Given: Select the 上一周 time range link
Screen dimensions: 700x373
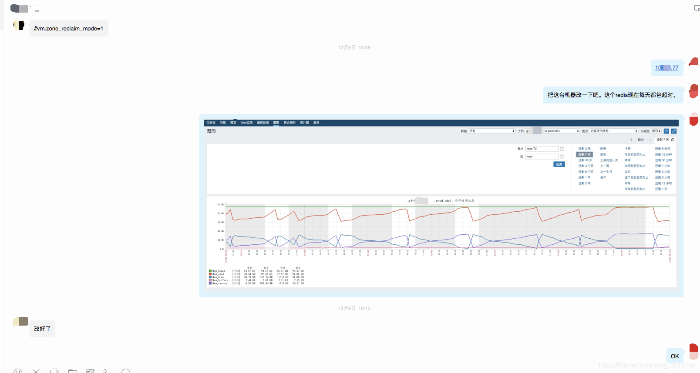Looking at the screenshot, I should coord(605,166).
